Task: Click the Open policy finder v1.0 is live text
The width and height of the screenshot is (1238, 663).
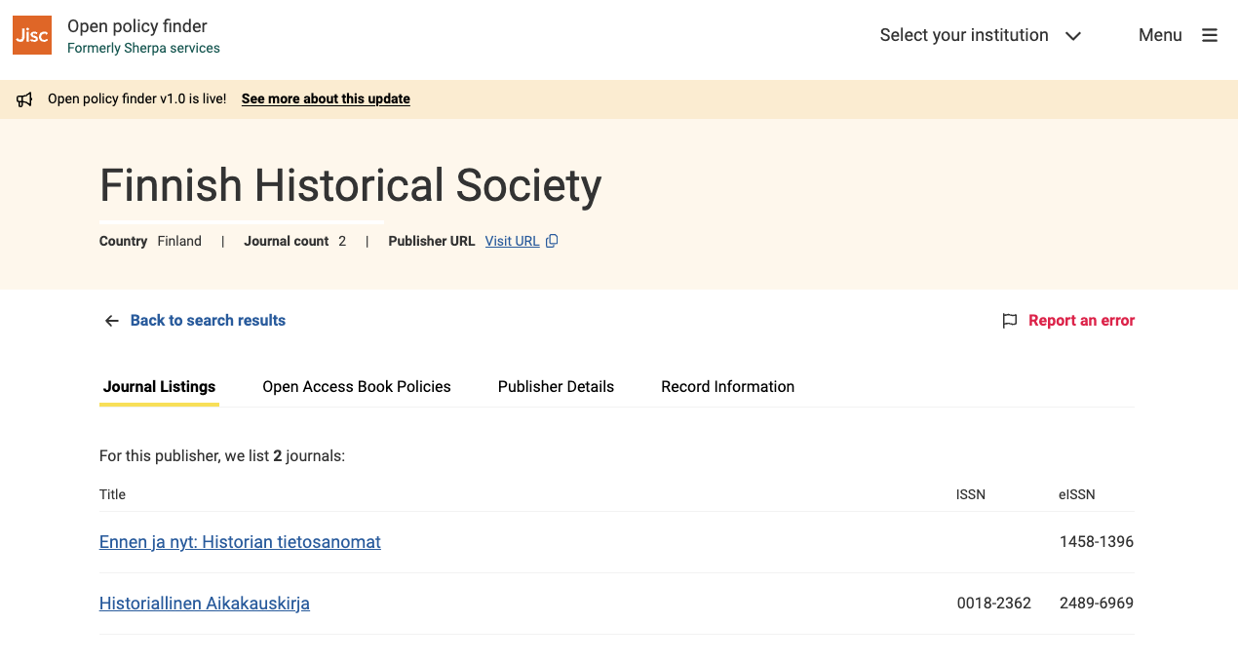Action: [137, 98]
